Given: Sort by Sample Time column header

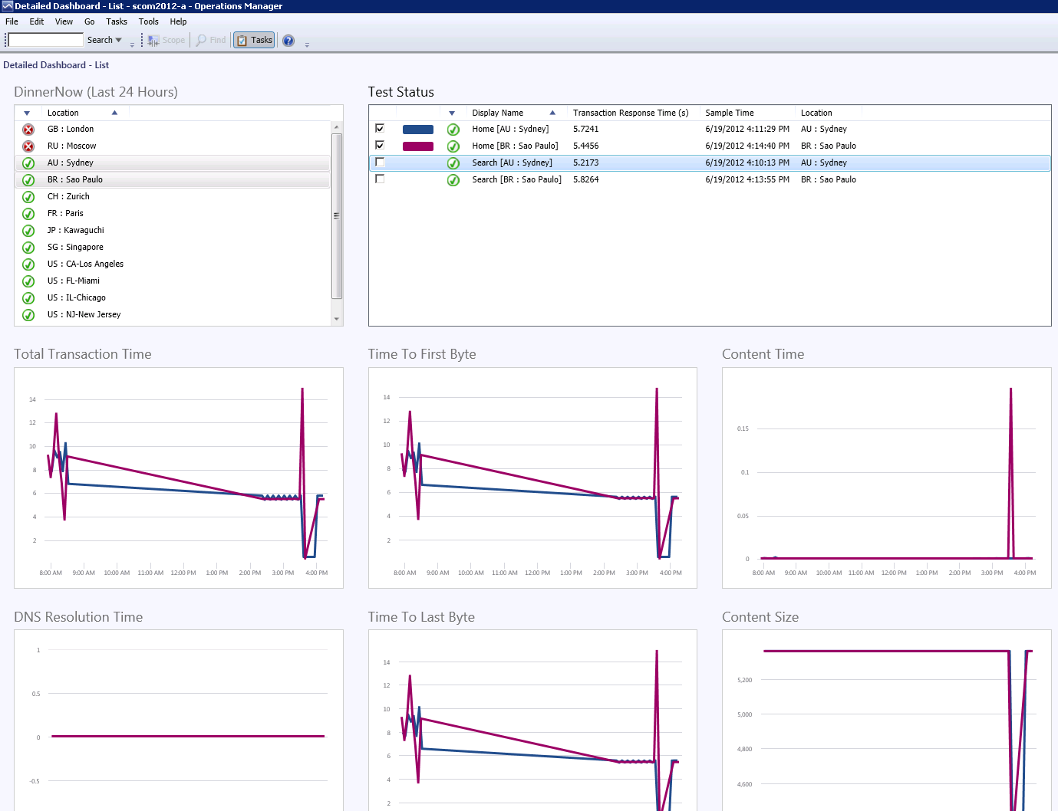Looking at the screenshot, I should tap(730, 113).
